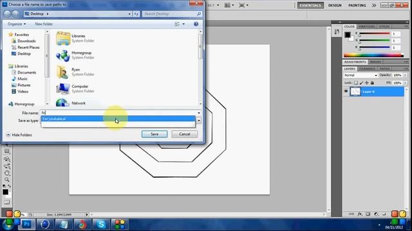Click the add layer mask icon

tap(368, 214)
